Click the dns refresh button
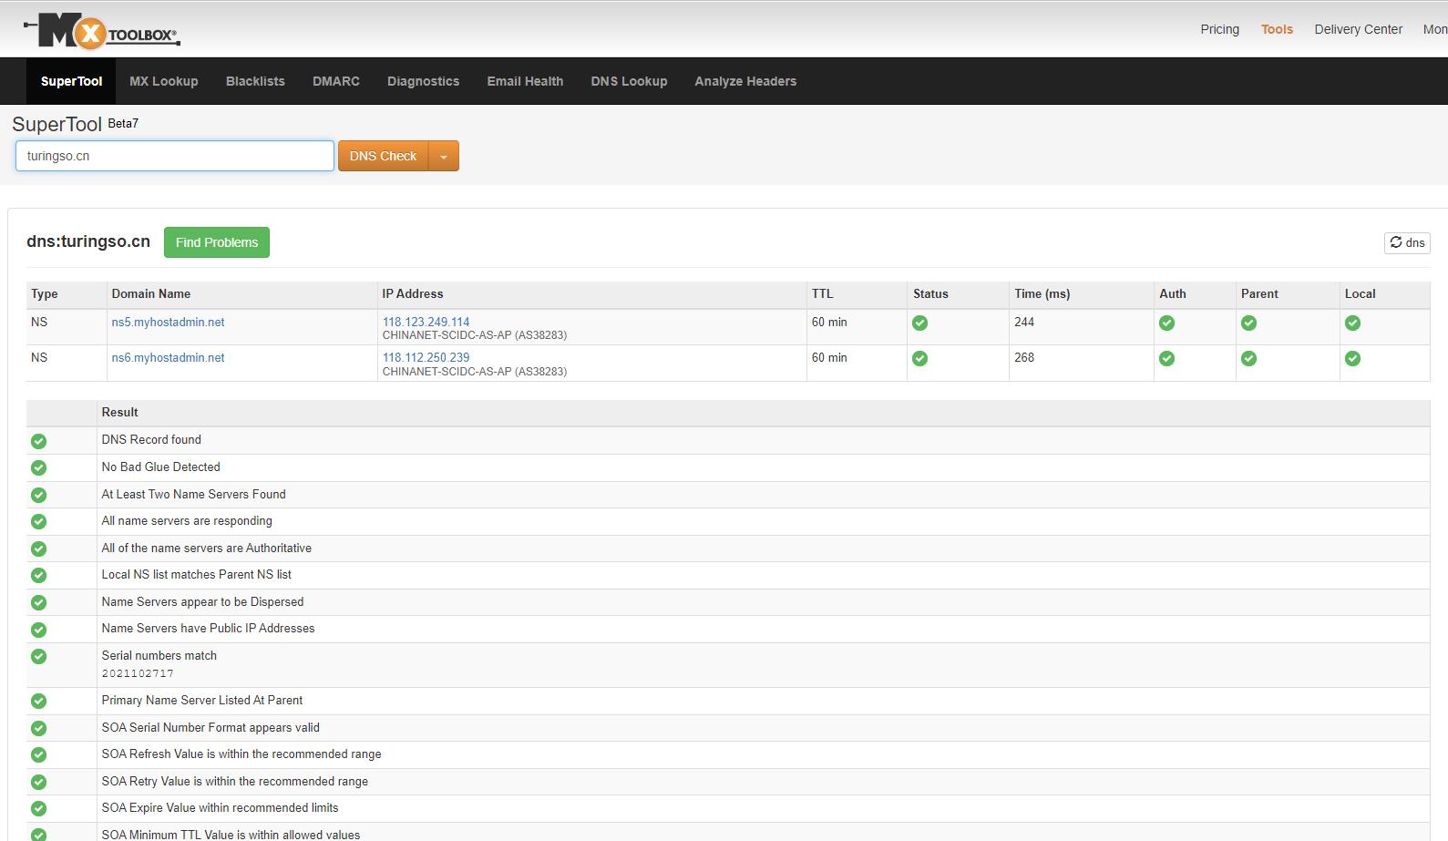 (x=1407, y=242)
